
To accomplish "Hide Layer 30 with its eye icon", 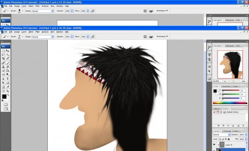I will pos(214,145).
